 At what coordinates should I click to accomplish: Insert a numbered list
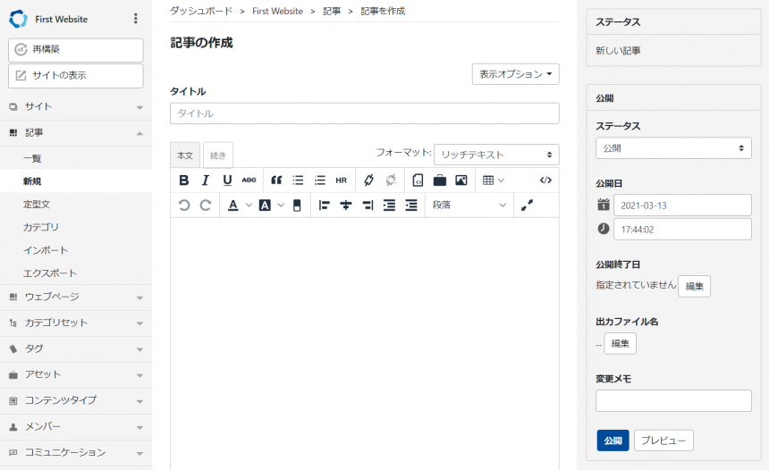tap(320, 180)
